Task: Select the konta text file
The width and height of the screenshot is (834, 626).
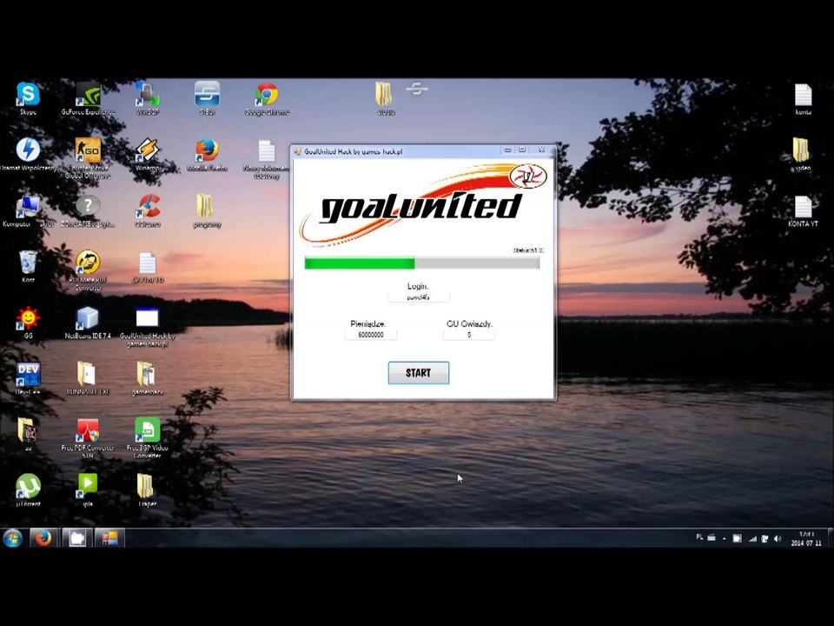Action: [x=803, y=98]
